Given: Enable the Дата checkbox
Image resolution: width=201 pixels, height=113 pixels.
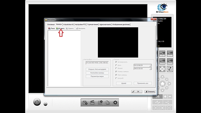Looking at the screenshot, I should click(x=116, y=65).
